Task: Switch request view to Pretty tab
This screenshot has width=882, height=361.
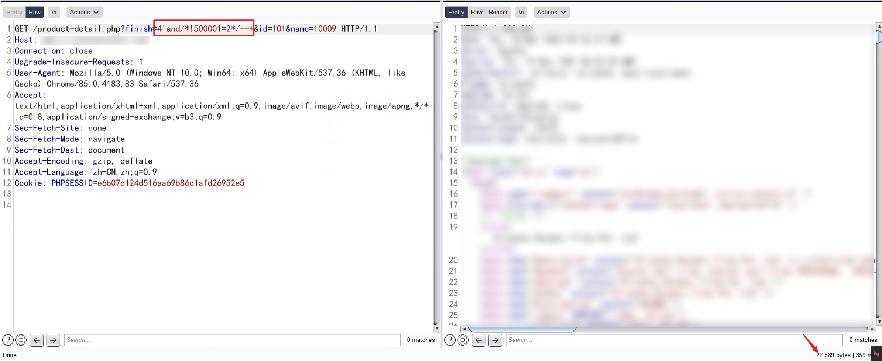Action: (14, 12)
